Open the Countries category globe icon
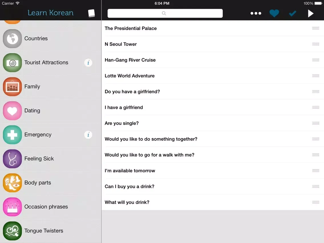The width and height of the screenshot is (324, 243). 12,39
